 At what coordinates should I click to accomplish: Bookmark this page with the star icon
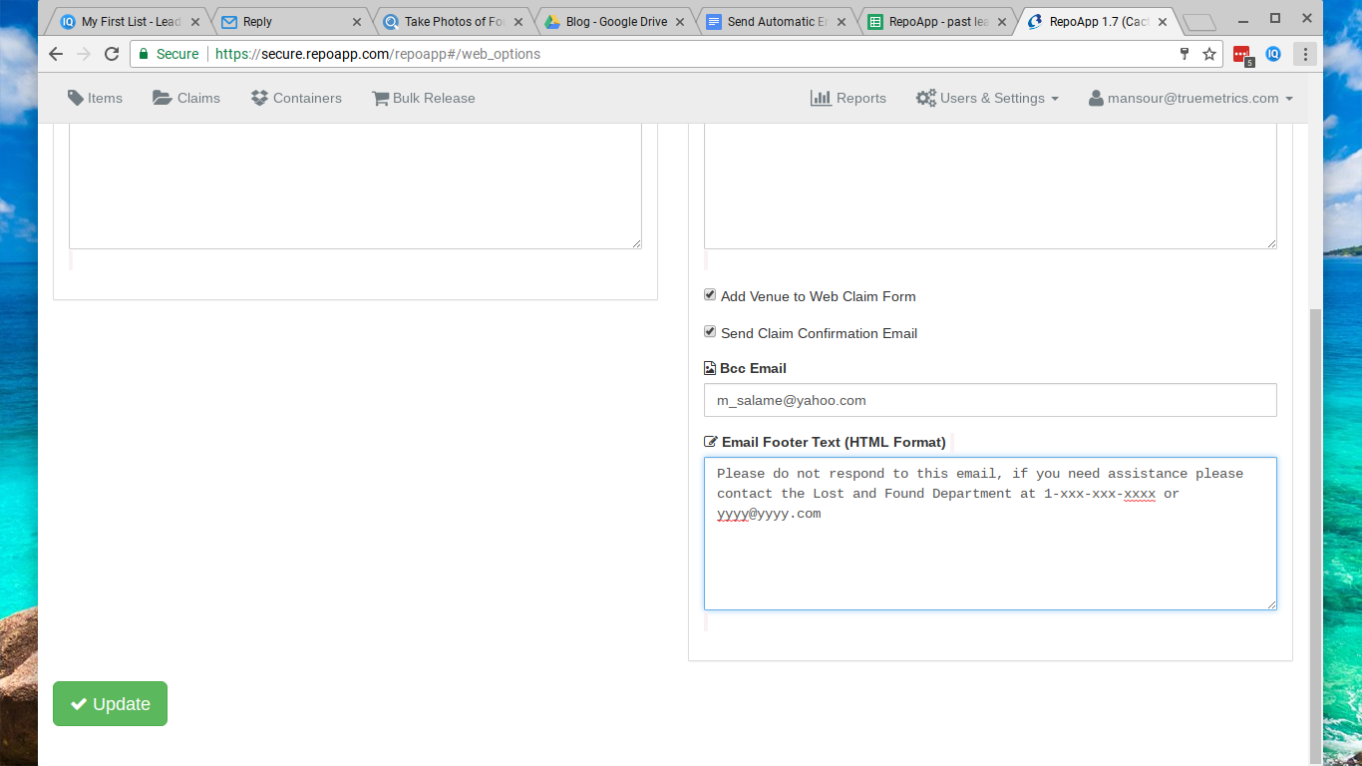tap(1209, 54)
